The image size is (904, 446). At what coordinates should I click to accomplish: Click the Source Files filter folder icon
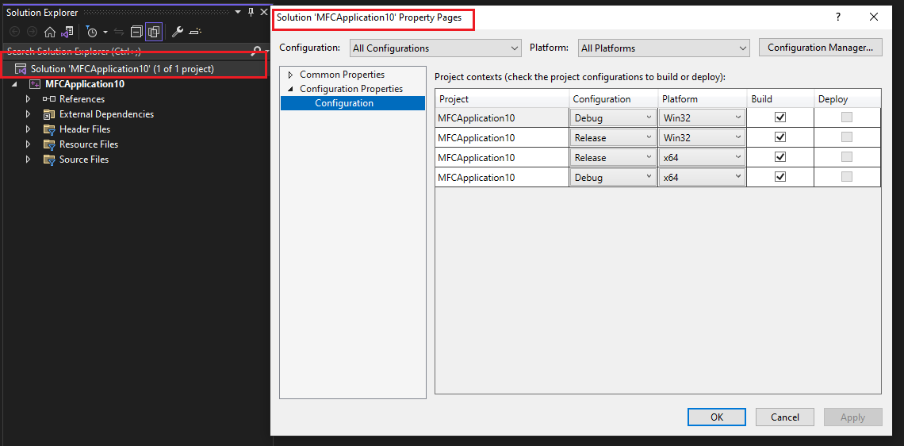pyautogui.click(x=49, y=160)
